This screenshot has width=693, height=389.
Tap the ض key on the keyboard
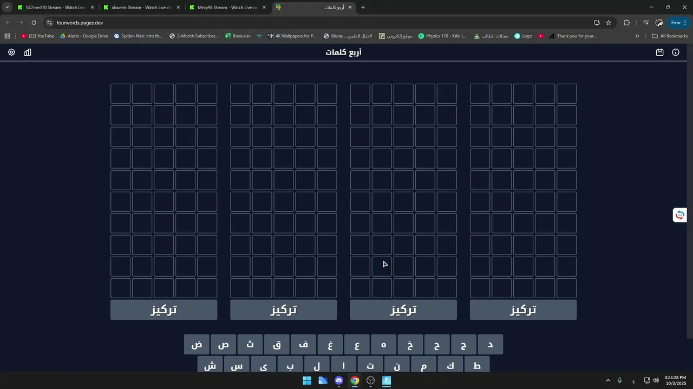(x=197, y=345)
